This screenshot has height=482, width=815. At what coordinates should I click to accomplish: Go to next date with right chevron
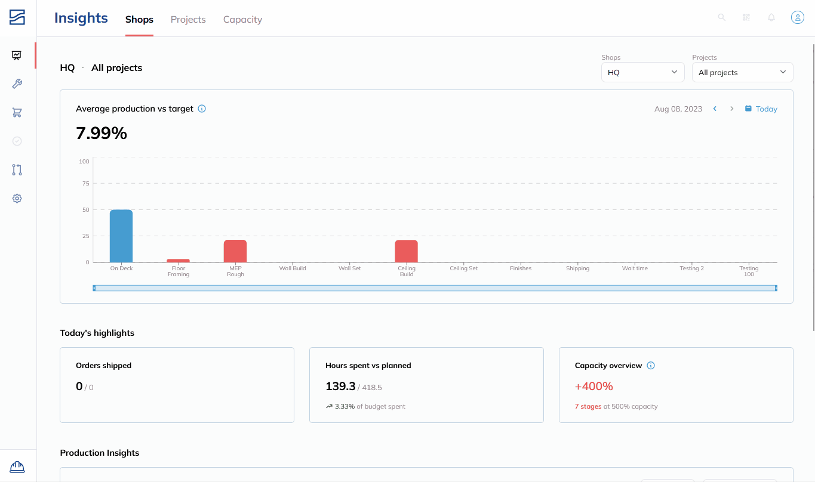click(731, 109)
